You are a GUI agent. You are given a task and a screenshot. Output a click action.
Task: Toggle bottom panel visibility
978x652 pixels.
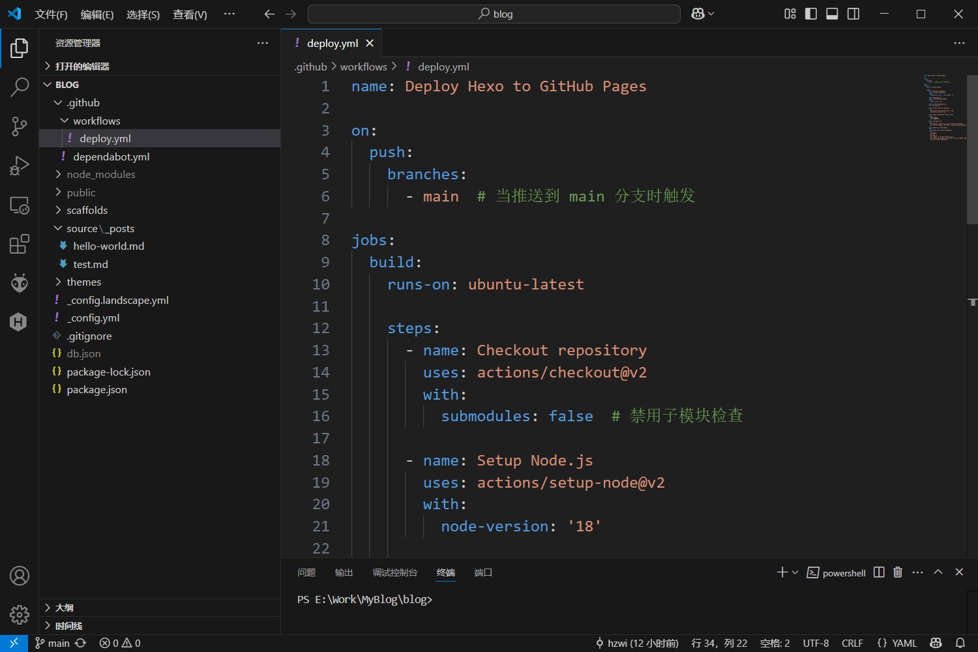[832, 14]
